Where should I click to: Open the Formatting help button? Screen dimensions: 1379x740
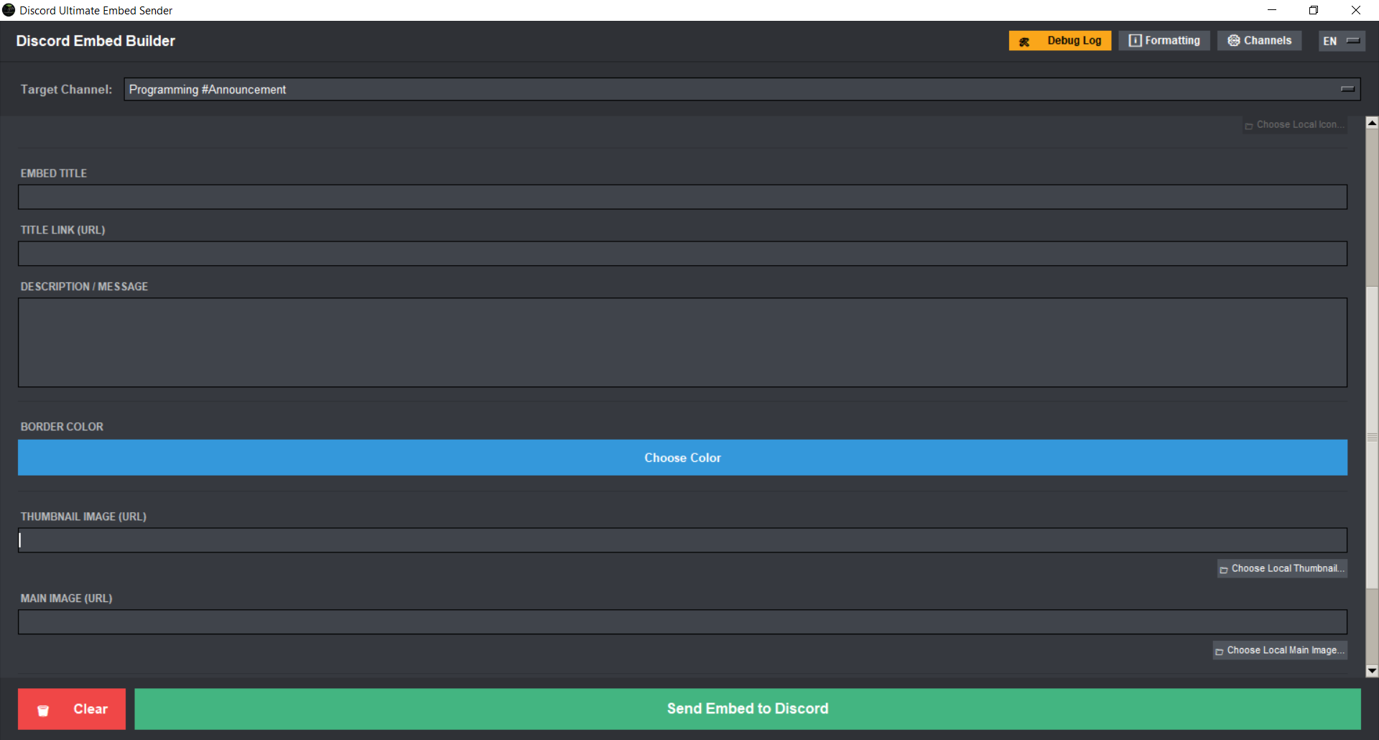tap(1164, 41)
